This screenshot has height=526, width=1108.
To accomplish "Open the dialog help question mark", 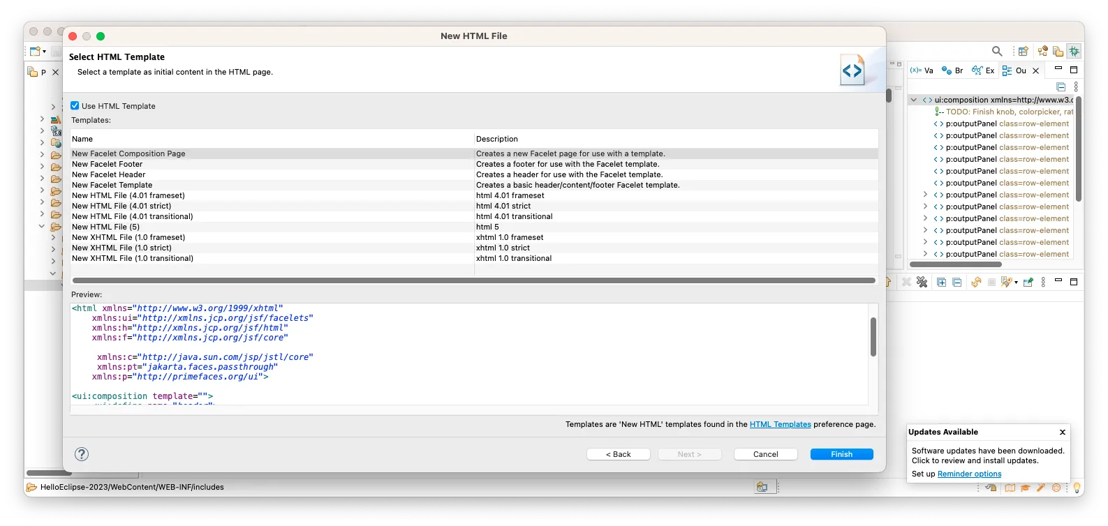I will 82,454.
